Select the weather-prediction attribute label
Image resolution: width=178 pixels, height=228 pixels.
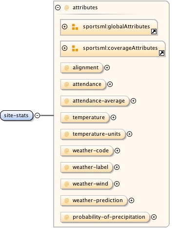tap(98, 200)
